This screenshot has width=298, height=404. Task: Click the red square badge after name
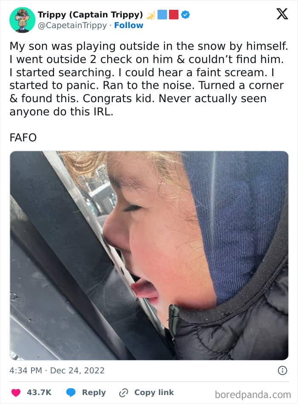point(174,14)
